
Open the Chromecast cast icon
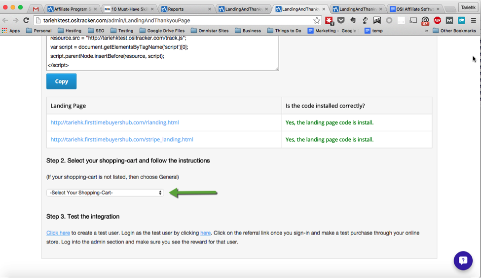pos(413,21)
